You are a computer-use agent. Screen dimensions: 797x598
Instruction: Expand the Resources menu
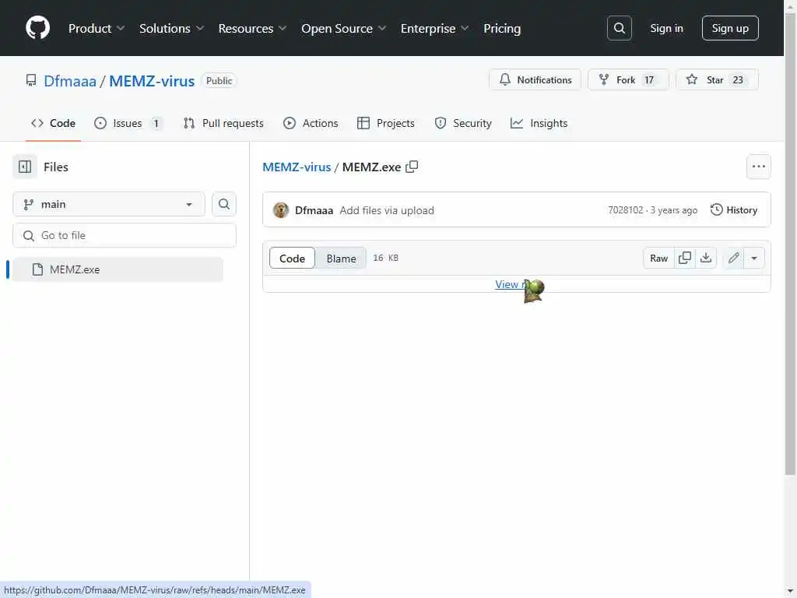coord(253,29)
